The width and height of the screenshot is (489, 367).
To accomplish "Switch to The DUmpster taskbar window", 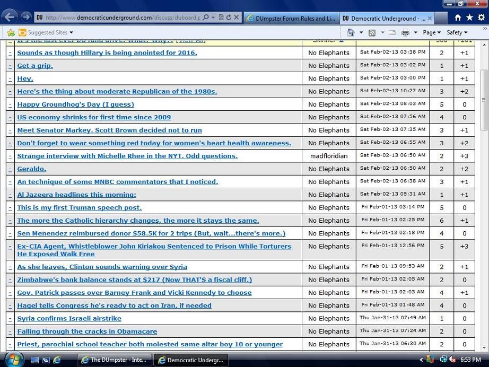I will pyautogui.click(x=115, y=360).
